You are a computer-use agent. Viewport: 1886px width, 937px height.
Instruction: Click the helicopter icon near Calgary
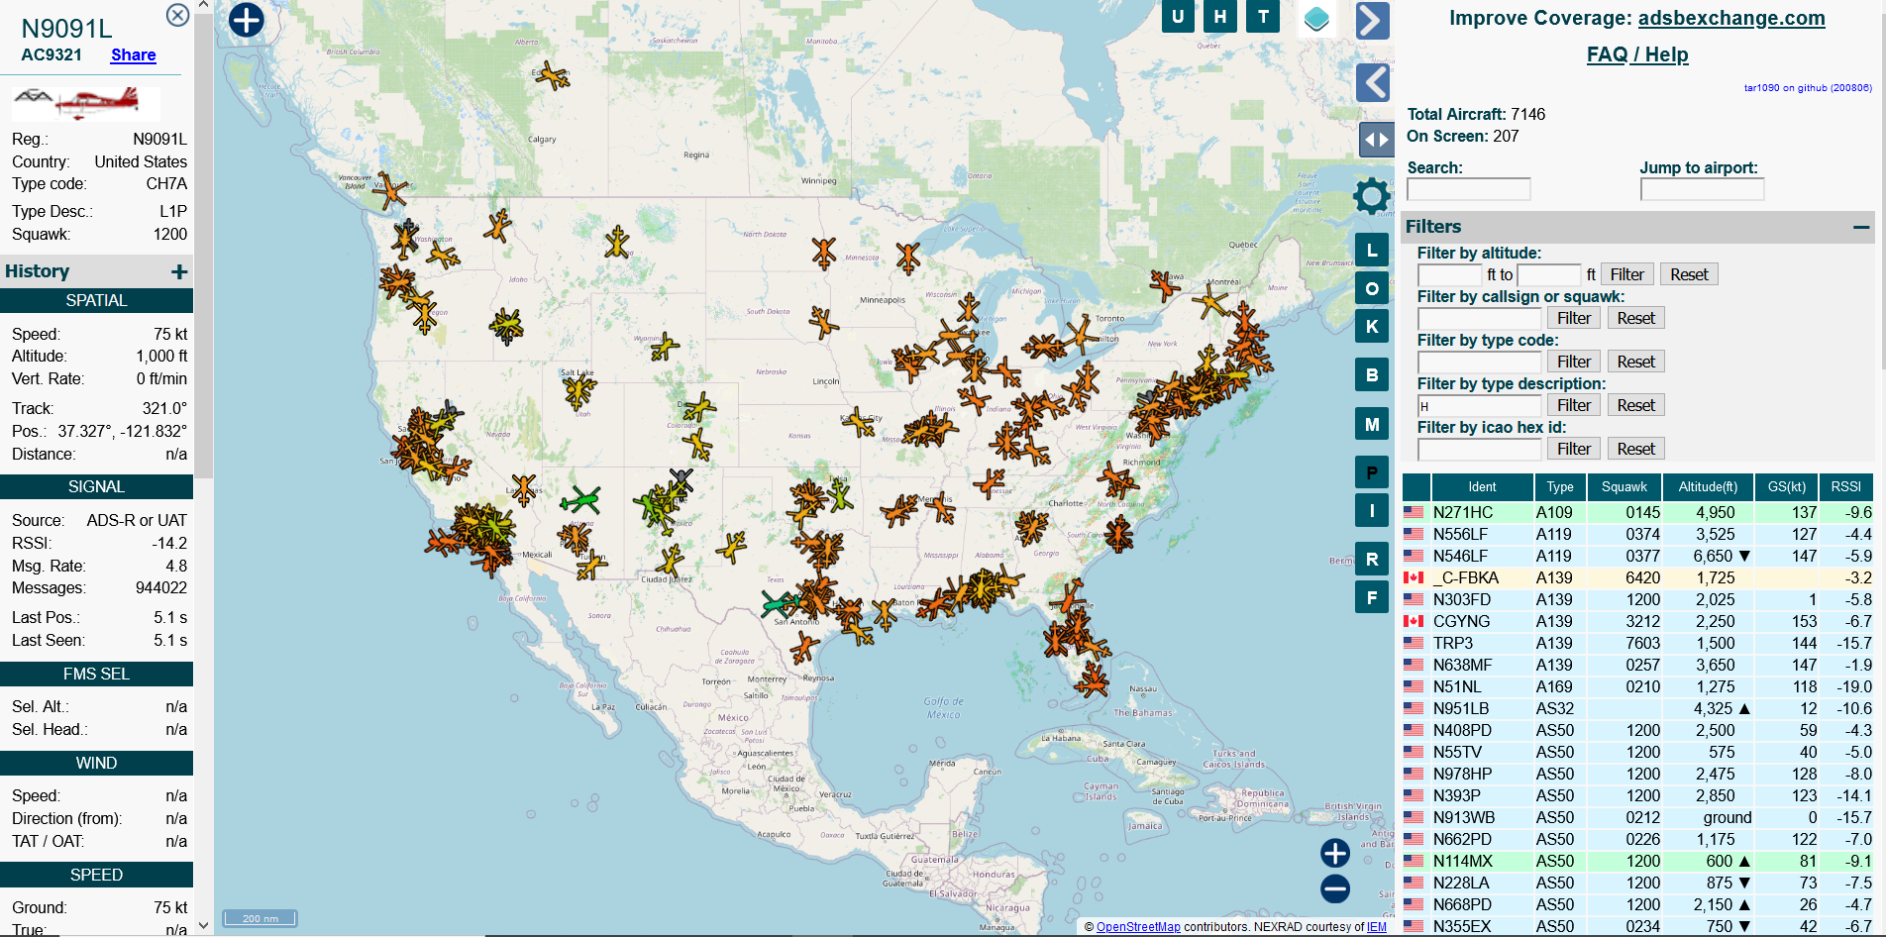click(551, 74)
